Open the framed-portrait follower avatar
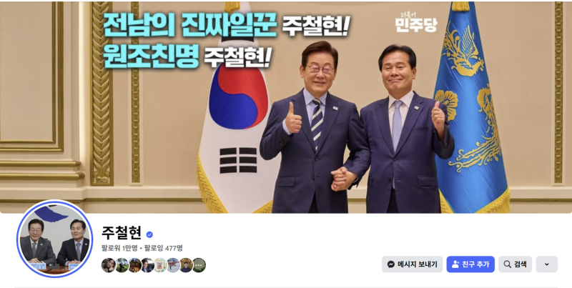The width and height of the screenshot is (572, 288). coord(160,265)
